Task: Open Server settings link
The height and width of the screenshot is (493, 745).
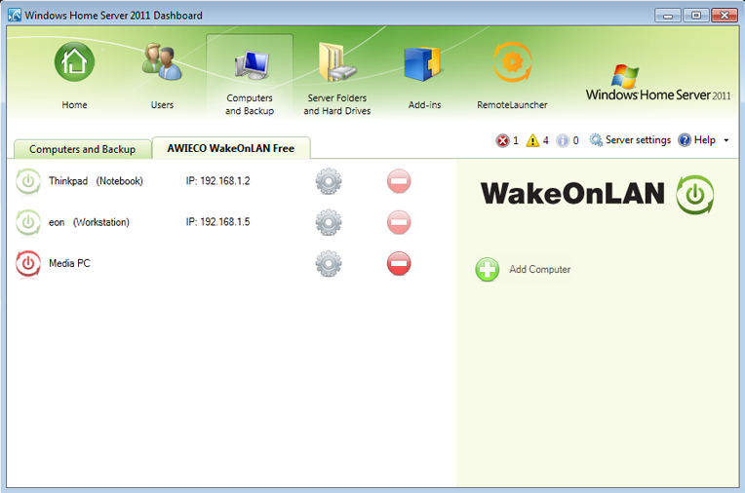Action: [x=638, y=140]
